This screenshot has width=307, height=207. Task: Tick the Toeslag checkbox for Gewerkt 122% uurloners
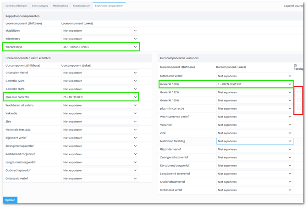coord(299,92)
